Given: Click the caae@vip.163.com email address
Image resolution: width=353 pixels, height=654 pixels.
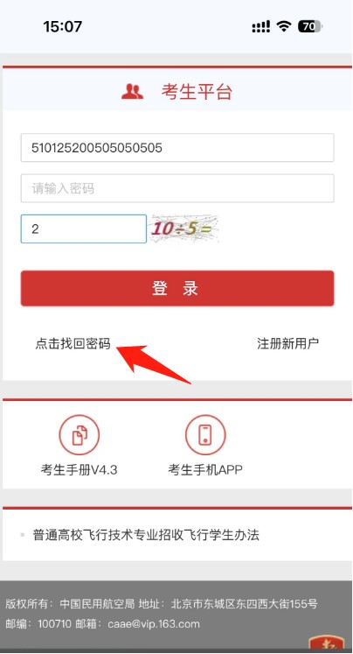Looking at the screenshot, I should pos(154,624).
